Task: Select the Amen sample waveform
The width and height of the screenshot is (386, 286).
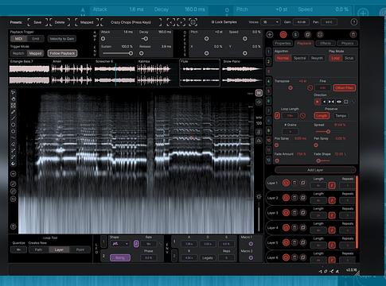Action: click(72, 72)
